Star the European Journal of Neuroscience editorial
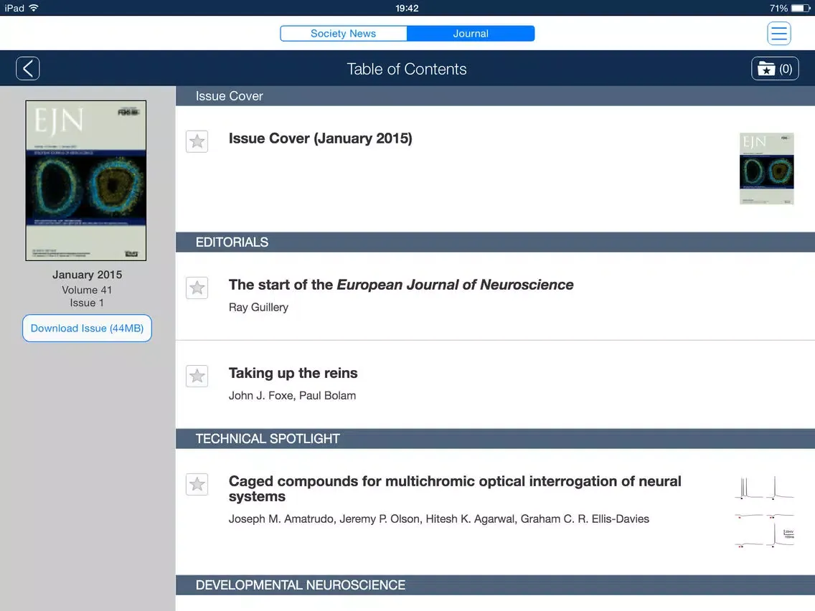Screen dimensions: 815x611 click(197, 288)
